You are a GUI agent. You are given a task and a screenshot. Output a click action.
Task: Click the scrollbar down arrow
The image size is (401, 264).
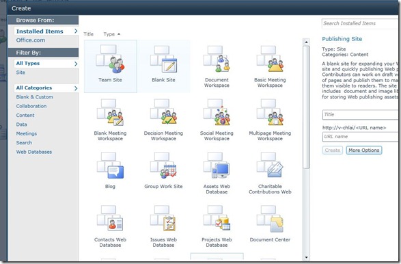pos(306,258)
